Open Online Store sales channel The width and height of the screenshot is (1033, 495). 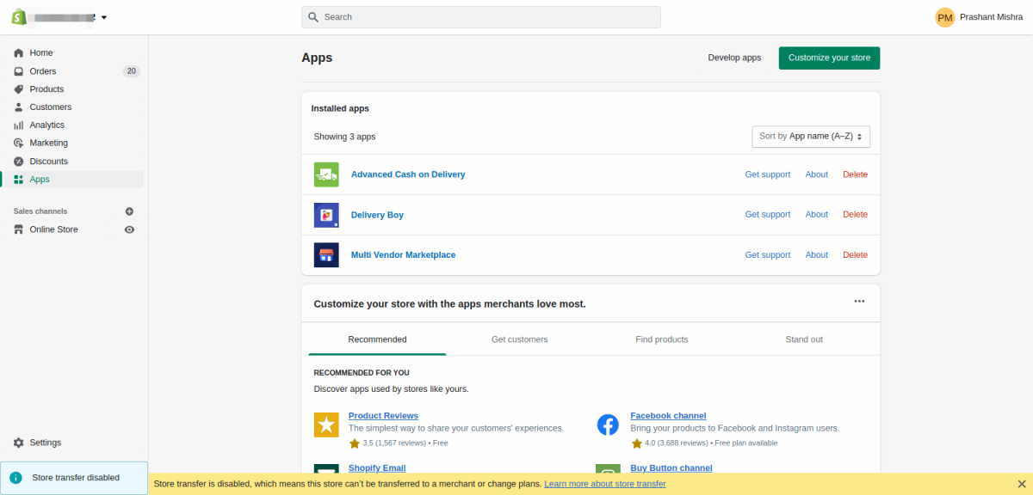point(53,229)
